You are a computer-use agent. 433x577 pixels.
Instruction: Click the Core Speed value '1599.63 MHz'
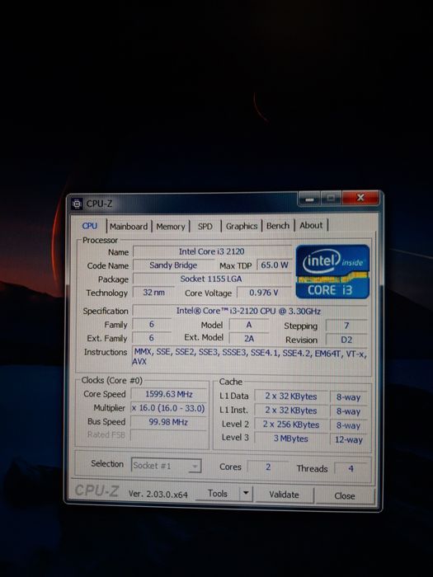coord(169,394)
